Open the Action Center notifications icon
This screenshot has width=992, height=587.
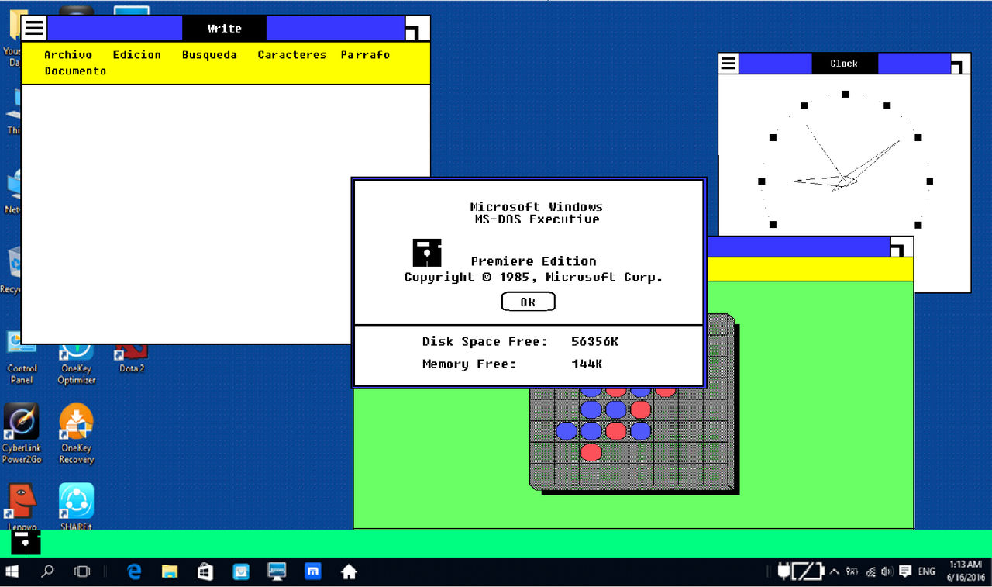pyautogui.click(x=904, y=571)
